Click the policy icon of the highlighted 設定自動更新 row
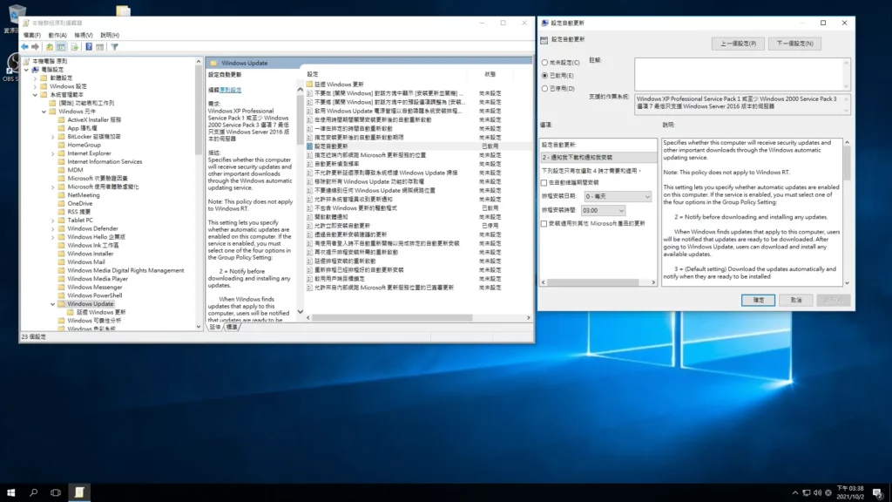 (x=309, y=146)
